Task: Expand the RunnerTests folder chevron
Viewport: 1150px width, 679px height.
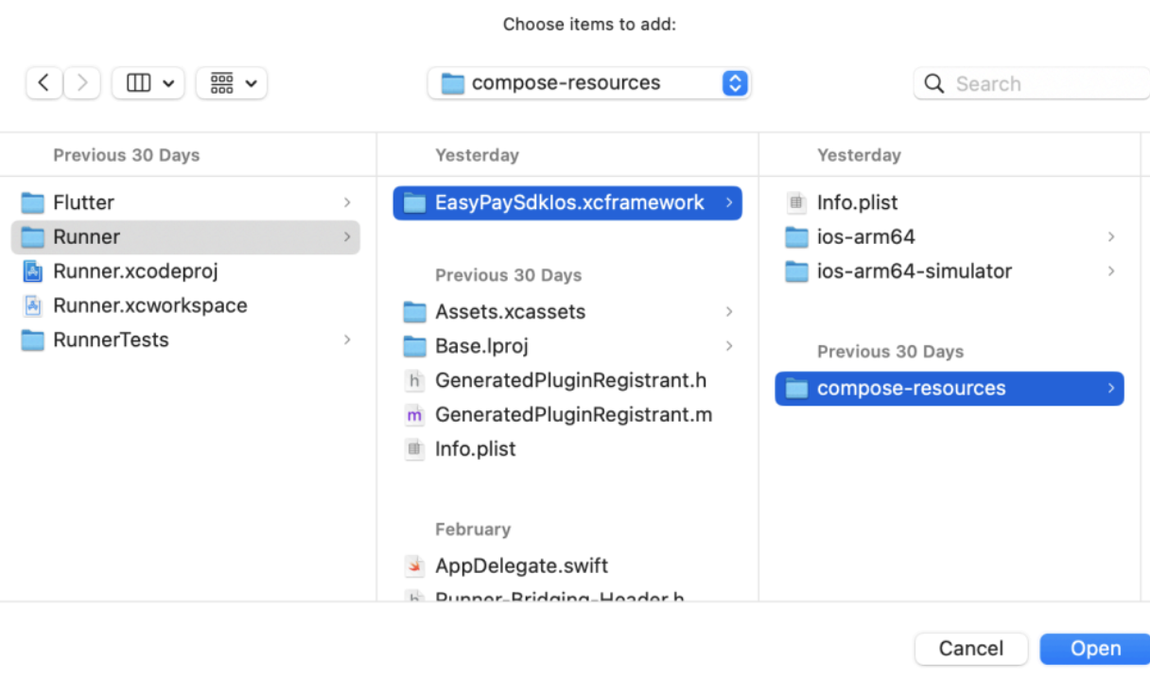Action: [347, 339]
